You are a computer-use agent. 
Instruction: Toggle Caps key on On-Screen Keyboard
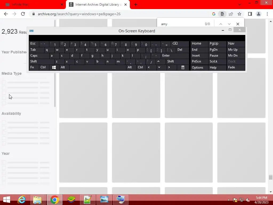(39, 56)
